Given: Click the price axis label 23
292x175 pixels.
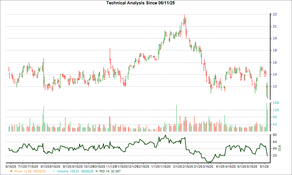Looking at the screenshot, I should (x=275, y=15).
